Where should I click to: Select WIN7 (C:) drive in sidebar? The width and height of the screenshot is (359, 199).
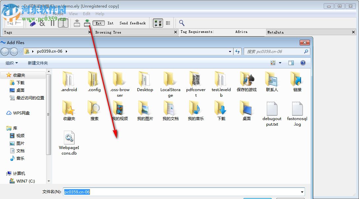coord(22,181)
